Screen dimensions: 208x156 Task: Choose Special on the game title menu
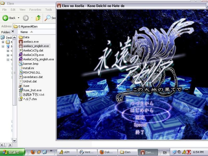coord(140,125)
